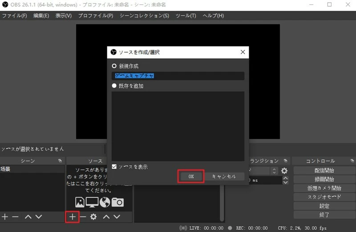Move source up arrow in Sources toolbar
The width and height of the screenshot is (356, 232).
106,217
